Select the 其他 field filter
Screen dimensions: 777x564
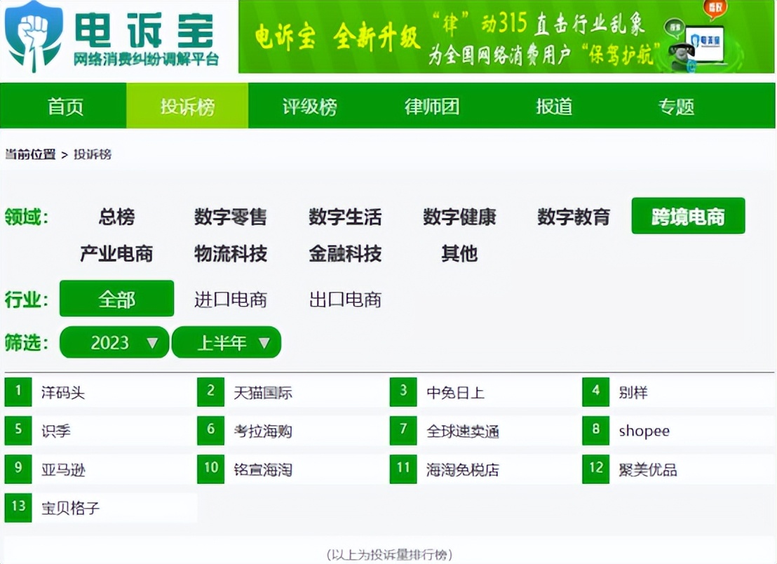(x=459, y=253)
